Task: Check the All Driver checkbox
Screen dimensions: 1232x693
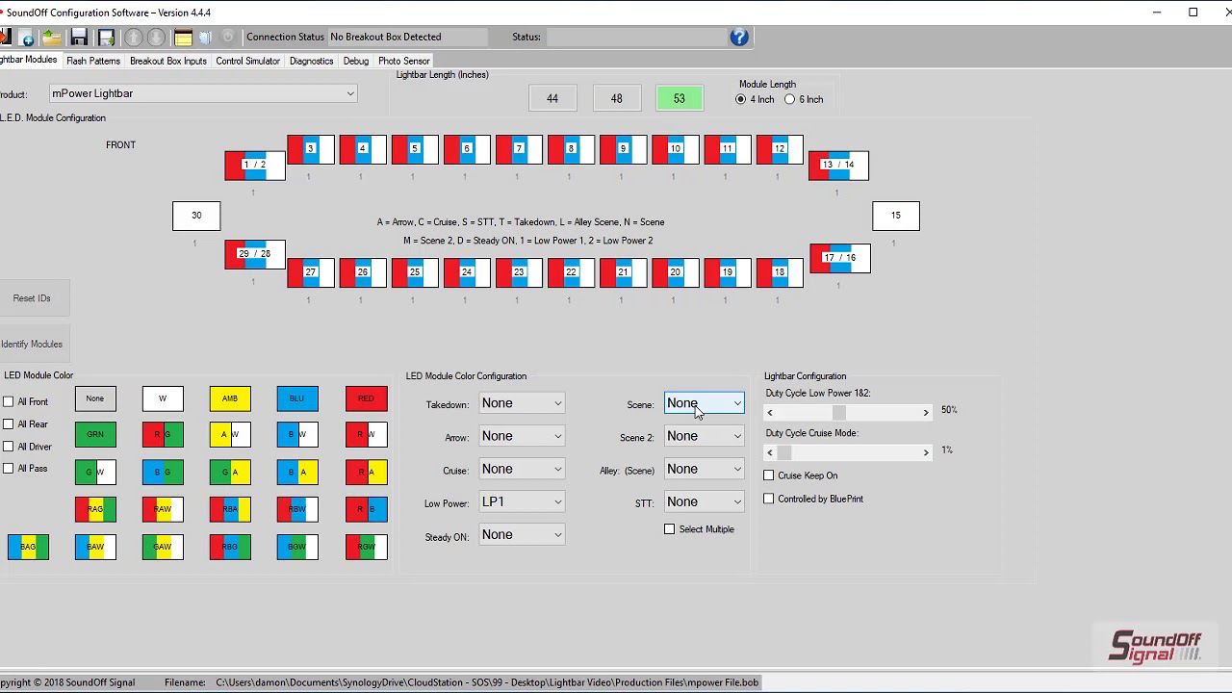Action: [x=9, y=446]
